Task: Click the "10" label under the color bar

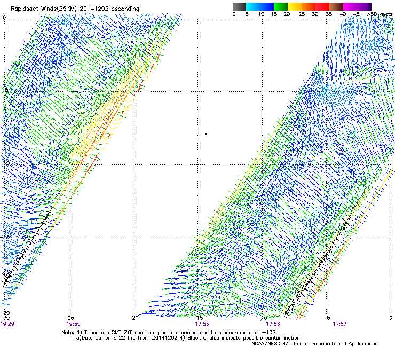Action: coord(261,14)
